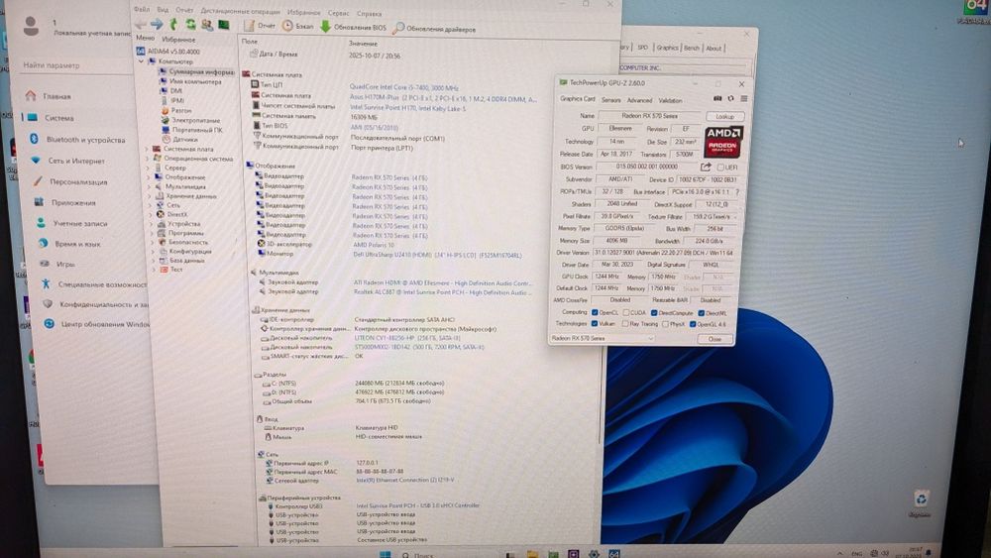Expand the Мультимедиа tree node
The image size is (991, 558).
pyautogui.click(x=150, y=187)
